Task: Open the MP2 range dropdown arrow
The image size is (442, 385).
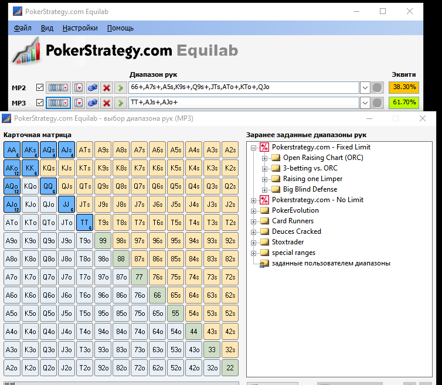Action: click(x=365, y=88)
